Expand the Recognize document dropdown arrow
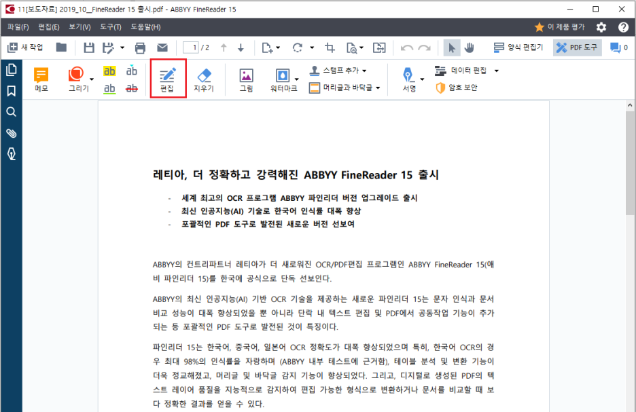Screen dimensions: 636x412 361,48
